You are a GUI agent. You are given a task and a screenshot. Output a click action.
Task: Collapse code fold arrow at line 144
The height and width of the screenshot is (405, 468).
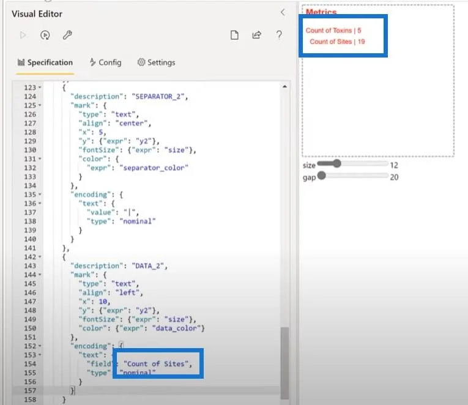pos(40,275)
